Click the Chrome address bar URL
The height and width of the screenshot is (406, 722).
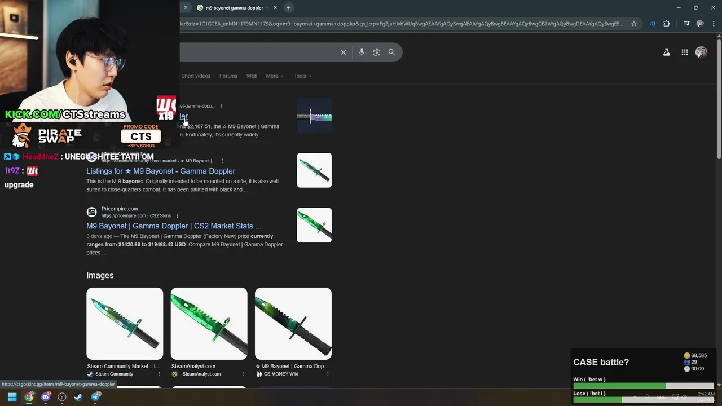click(x=401, y=24)
